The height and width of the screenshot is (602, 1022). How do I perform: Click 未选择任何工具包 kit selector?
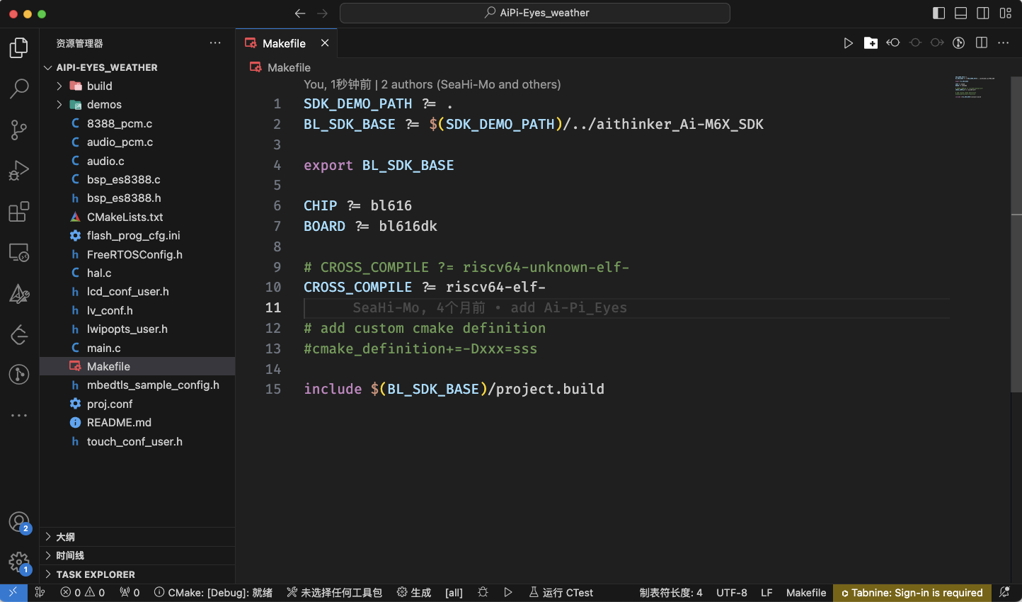pos(334,593)
